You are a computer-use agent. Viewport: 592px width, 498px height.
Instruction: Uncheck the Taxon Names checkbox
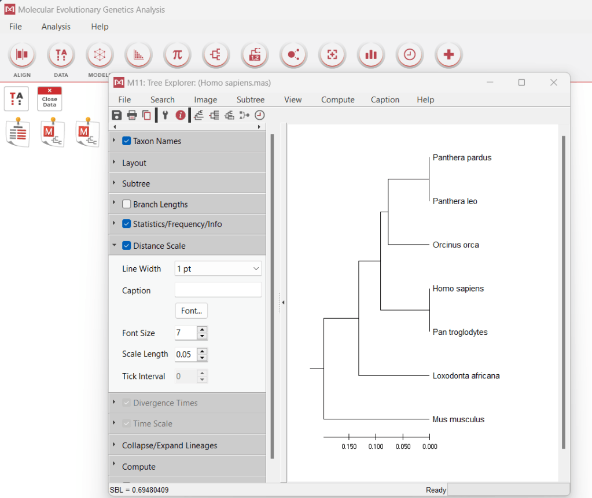(x=127, y=141)
